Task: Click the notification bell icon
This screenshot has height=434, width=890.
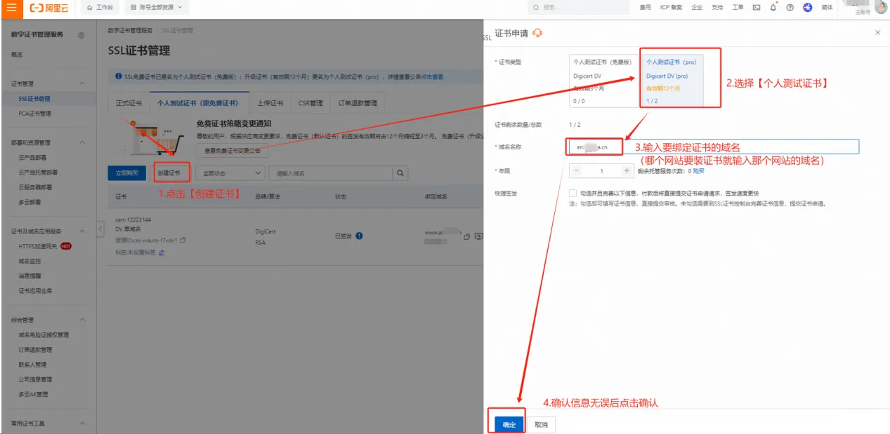Action: (773, 7)
